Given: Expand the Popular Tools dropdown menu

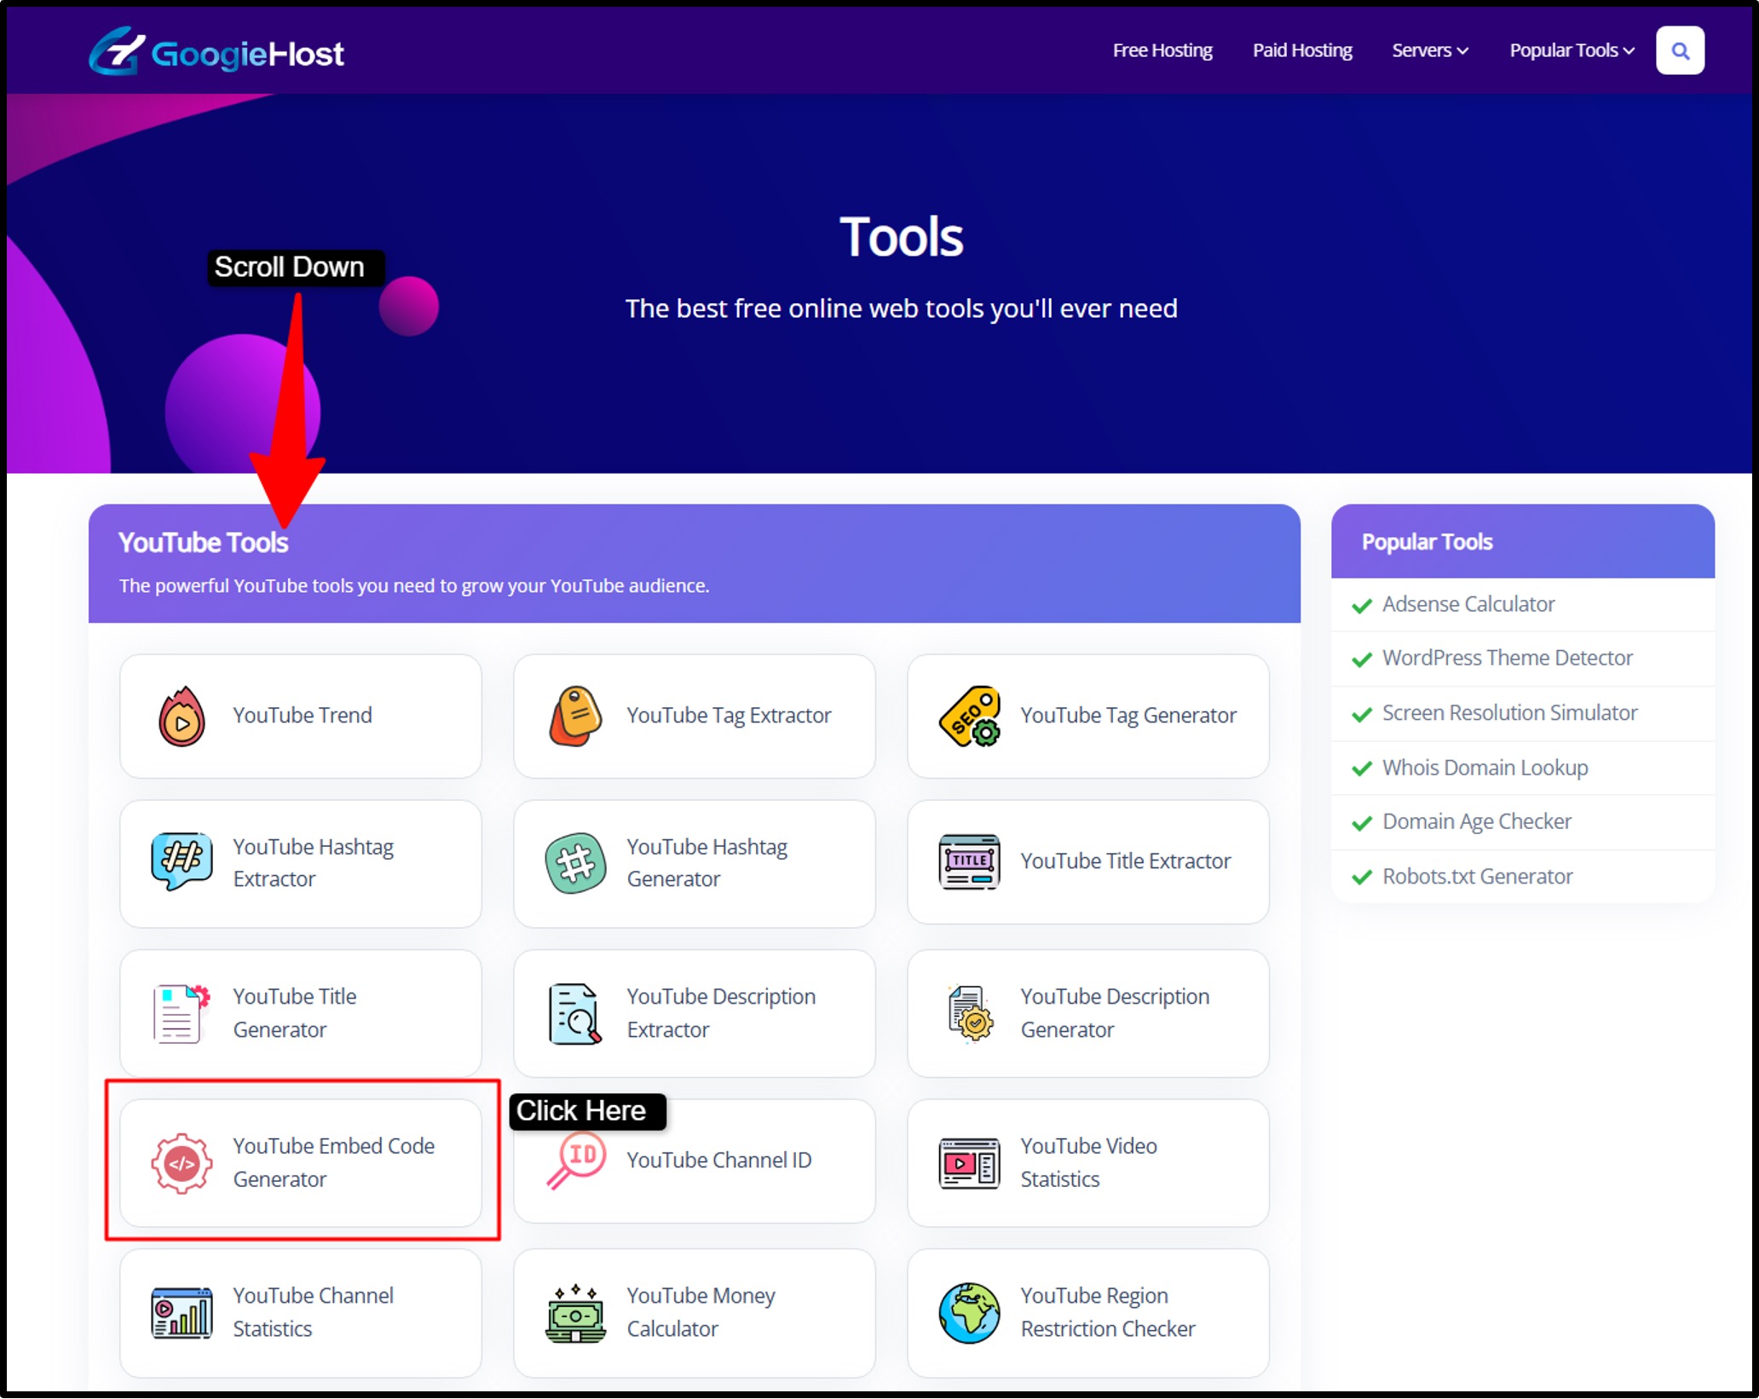Looking at the screenshot, I should click(1571, 51).
